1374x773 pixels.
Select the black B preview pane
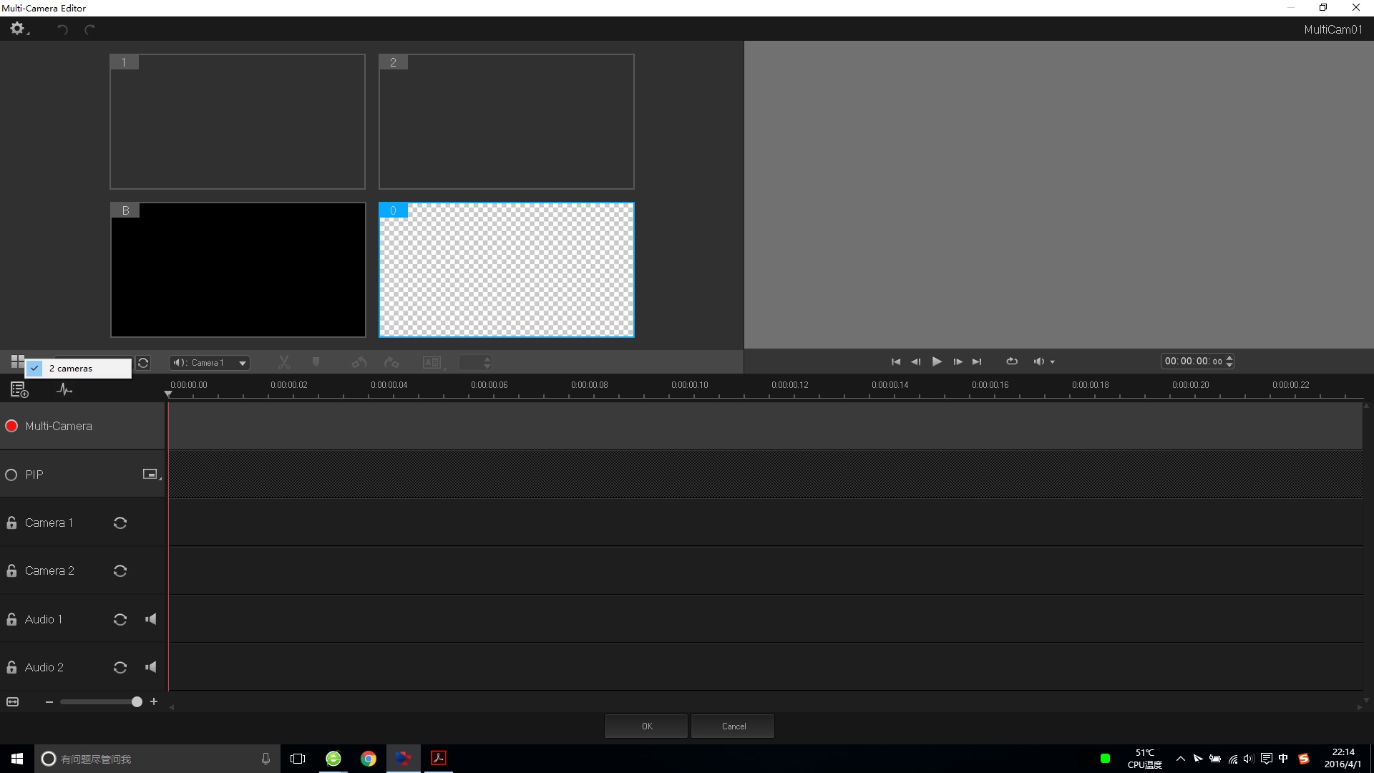point(238,270)
